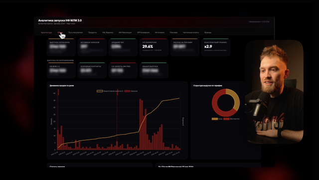Viewport: 319px width, 180px height.
Task: Toggle the Менторство legend swatch
Action: click(x=226, y=119)
